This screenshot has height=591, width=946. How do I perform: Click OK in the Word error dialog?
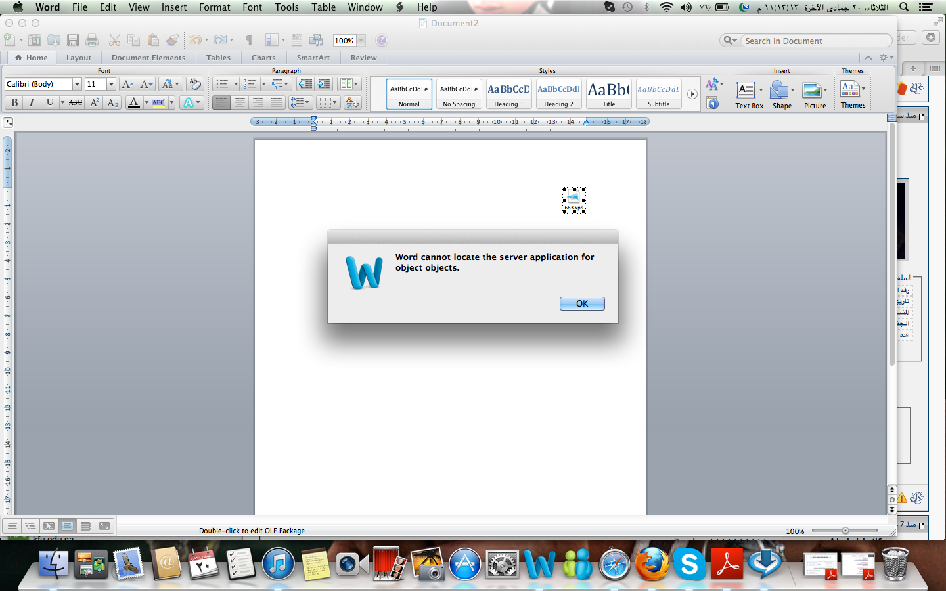pyautogui.click(x=582, y=303)
